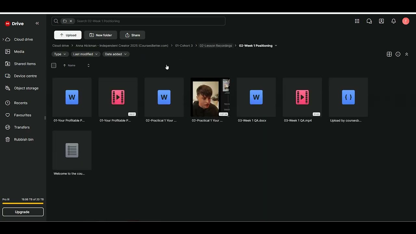This screenshot has width=416, height=234.
Task: Open the chat bubble icon
Action: click(x=369, y=21)
